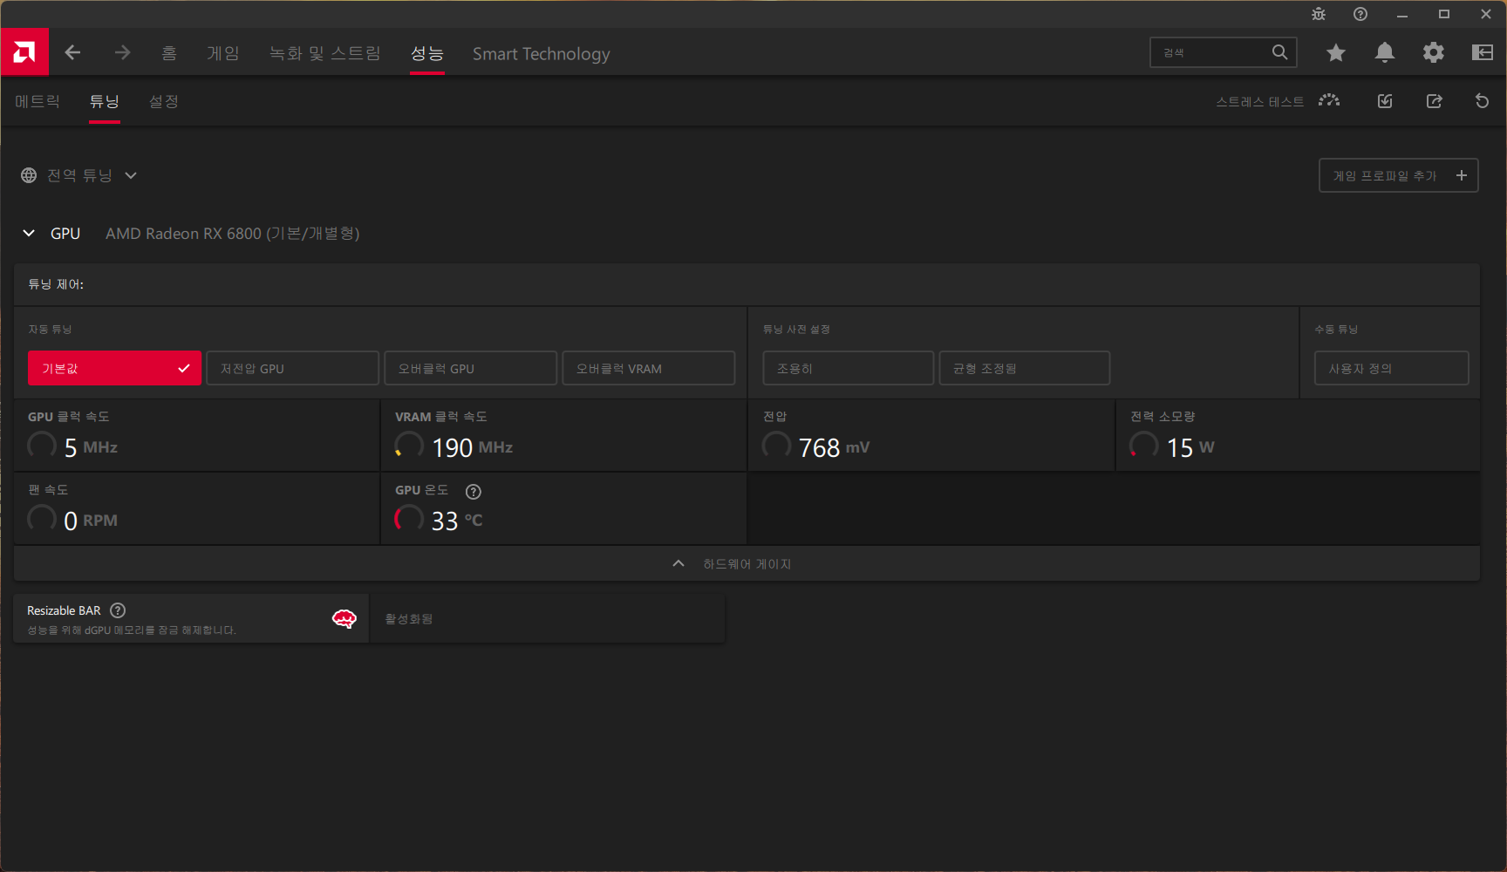This screenshot has width=1507, height=872.
Task: Click the Resizable BAR help icon
Action: tap(118, 610)
